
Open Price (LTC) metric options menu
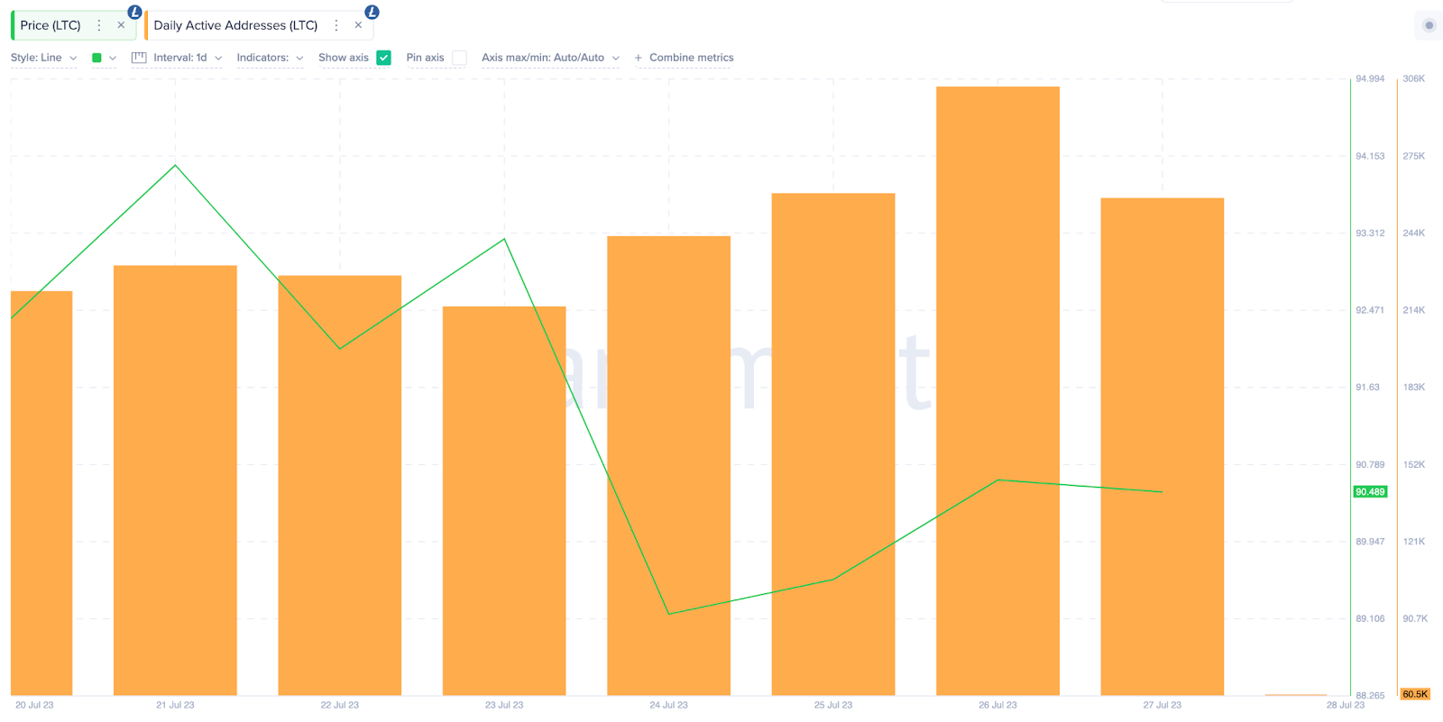click(x=99, y=25)
